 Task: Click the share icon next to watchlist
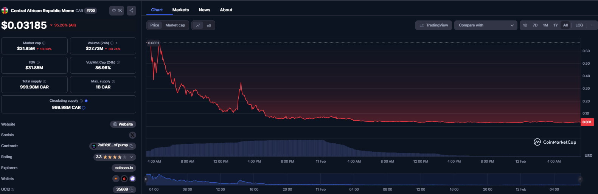131,11
